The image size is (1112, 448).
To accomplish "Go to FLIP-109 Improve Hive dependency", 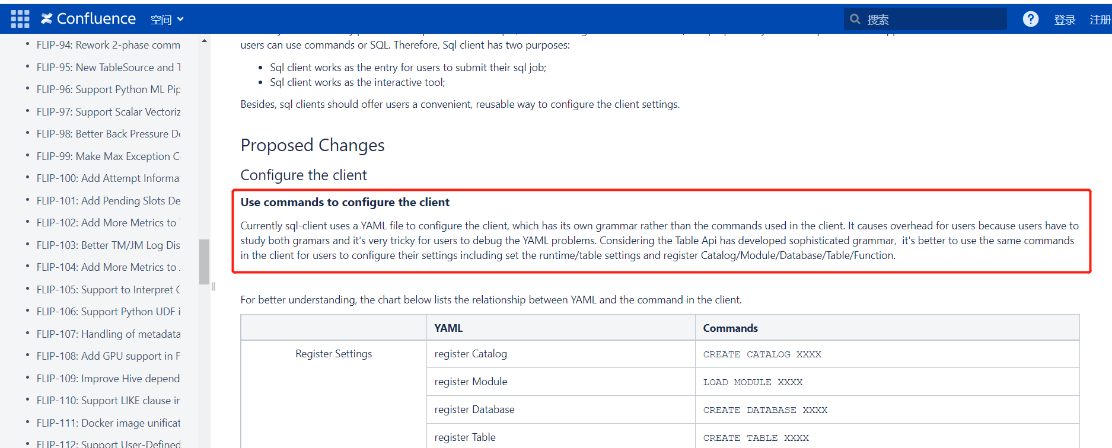I will tap(108, 379).
